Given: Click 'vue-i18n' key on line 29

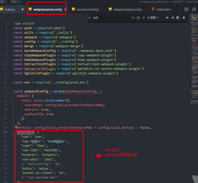Looking at the screenshot, I should tap(30, 150).
